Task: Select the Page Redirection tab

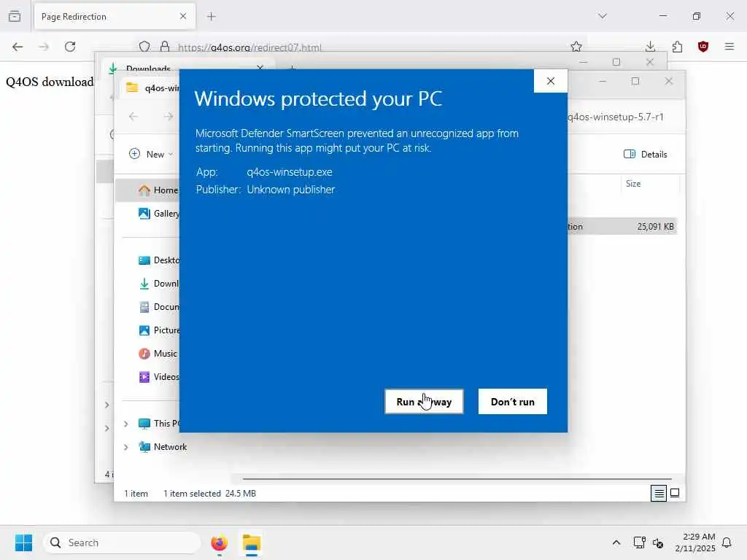Action: coord(115,17)
